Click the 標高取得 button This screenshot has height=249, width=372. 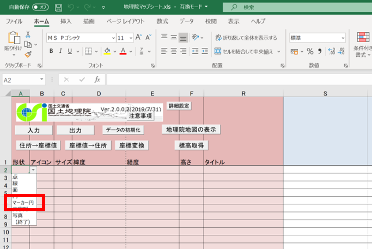pyautogui.click(x=191, y=145)
